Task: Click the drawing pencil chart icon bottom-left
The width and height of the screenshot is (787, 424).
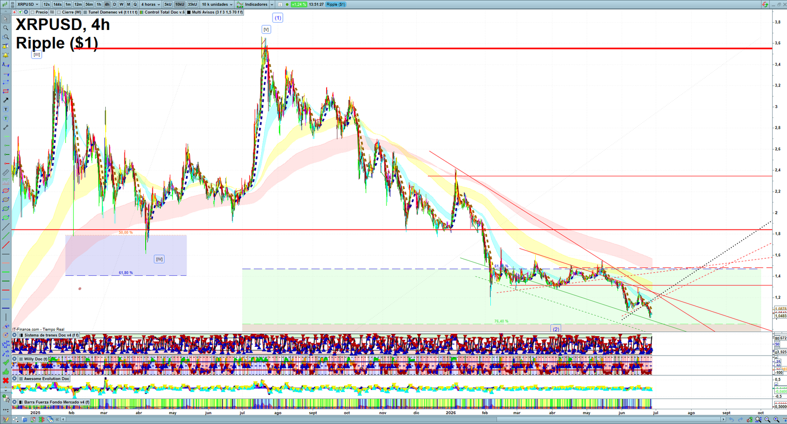Action: pos(5,420)
